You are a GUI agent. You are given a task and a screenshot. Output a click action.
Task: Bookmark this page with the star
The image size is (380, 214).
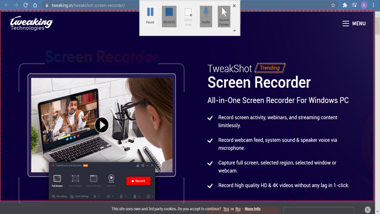pyautogui.click(x=333, y=5)
